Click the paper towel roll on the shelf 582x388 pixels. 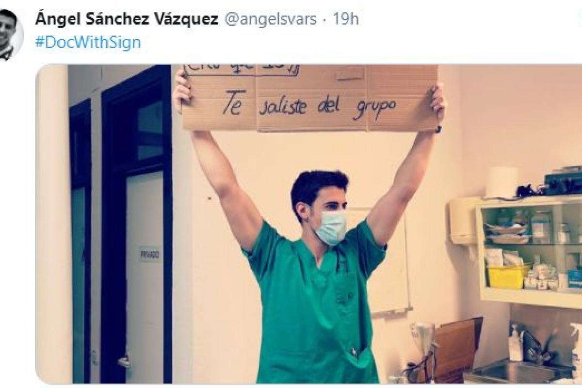tap(502, 182)
